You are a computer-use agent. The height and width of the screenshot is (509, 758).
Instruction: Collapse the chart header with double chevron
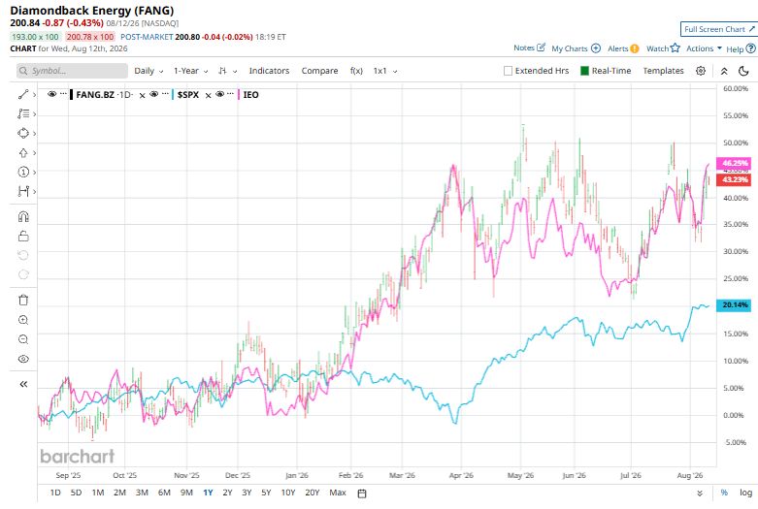[724, 71]
